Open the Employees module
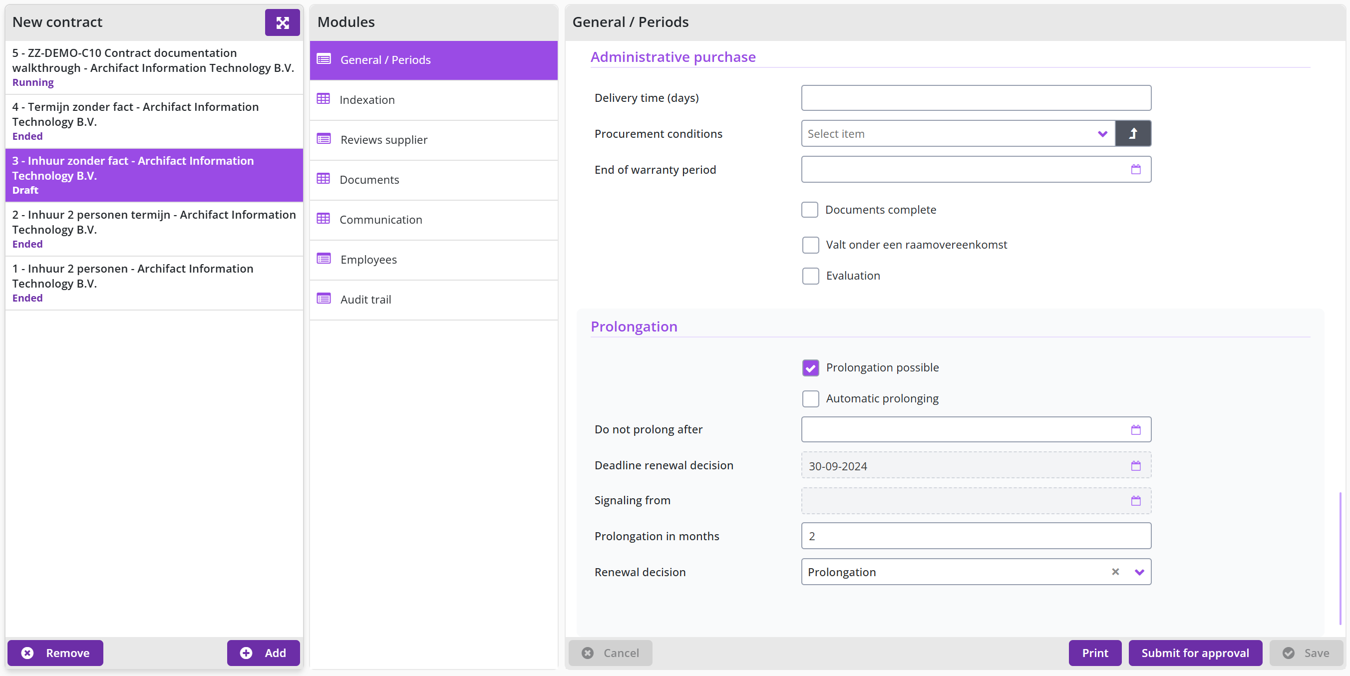 tap(433, 260)
